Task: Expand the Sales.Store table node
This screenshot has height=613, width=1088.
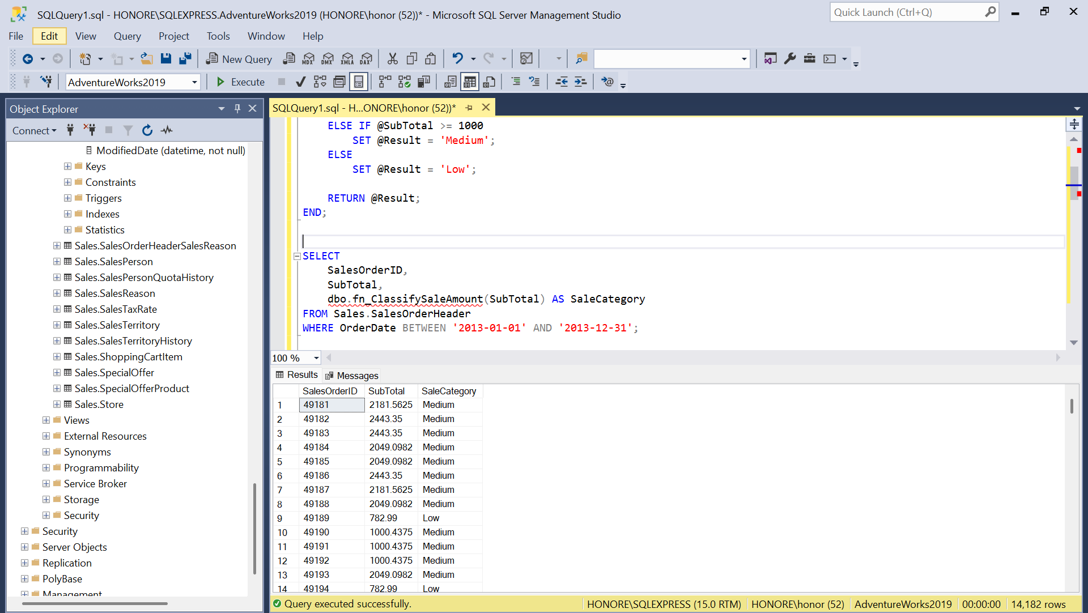Action: (57, 405)
